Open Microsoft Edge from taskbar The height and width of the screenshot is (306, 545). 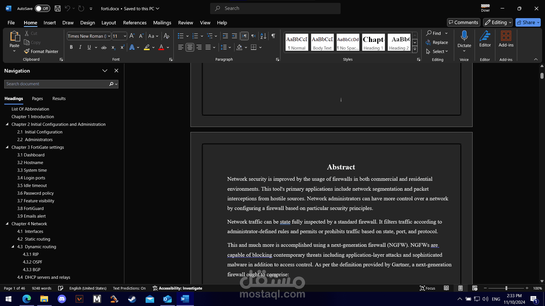pos(27,299)
